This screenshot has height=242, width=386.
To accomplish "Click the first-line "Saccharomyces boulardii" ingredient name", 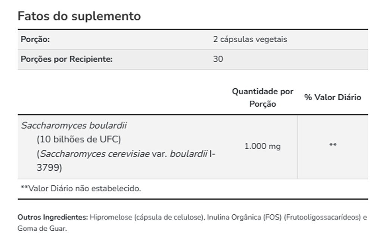I will [x=74, y=126].
